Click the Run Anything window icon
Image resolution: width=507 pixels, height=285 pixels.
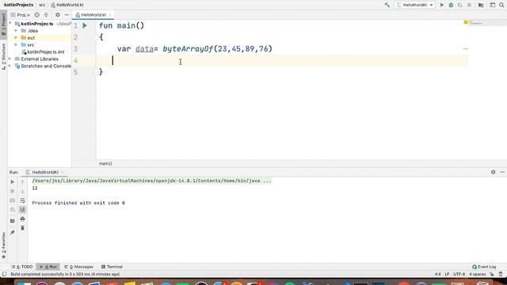click(x=492, y=5)
